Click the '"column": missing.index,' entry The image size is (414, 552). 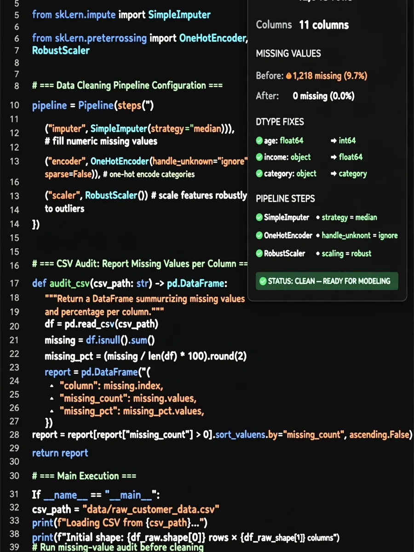(x=111, y=385)
